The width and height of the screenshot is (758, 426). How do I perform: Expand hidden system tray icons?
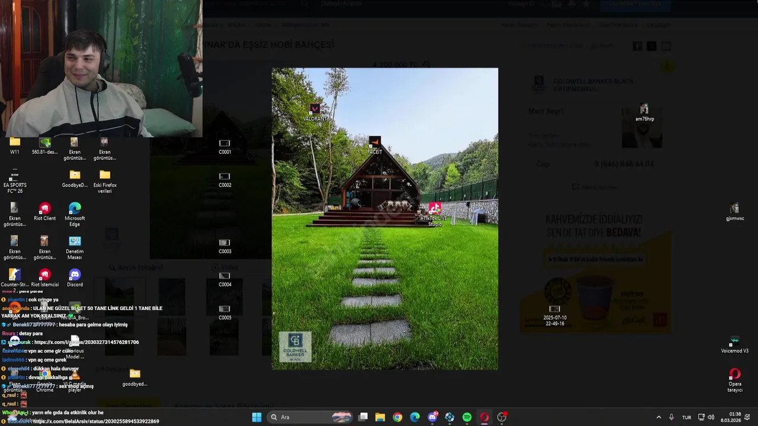click(659, 417)
